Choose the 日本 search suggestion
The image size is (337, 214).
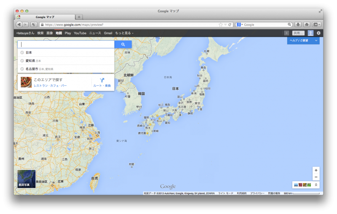click(66, 53)
